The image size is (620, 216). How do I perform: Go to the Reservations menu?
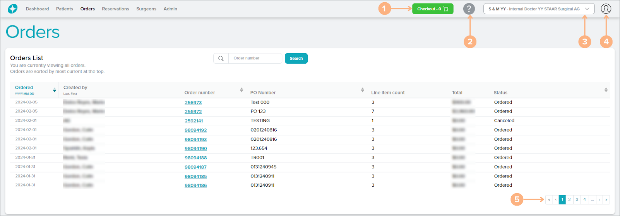(x=115, y=9)
